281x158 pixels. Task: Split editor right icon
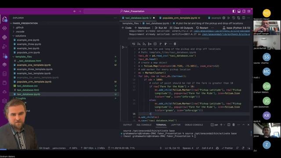coord(244,18)
